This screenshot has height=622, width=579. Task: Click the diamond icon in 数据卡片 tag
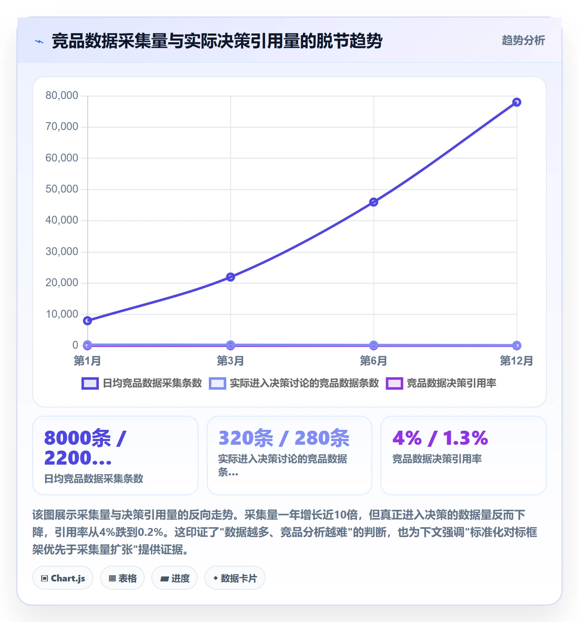(215, 578)
